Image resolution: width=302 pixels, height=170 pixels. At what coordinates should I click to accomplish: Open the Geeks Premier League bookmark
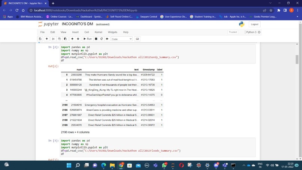[263, 17]
